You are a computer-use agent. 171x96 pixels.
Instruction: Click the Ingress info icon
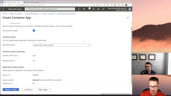pos(9,75)
